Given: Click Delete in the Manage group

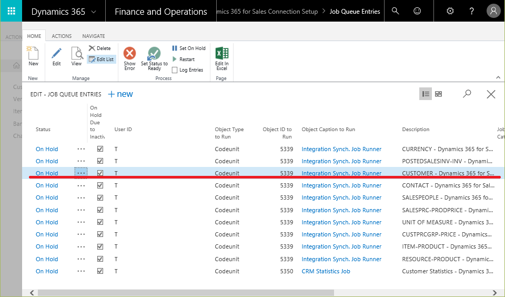Looking at the screenshot, I should click(100, 48).
